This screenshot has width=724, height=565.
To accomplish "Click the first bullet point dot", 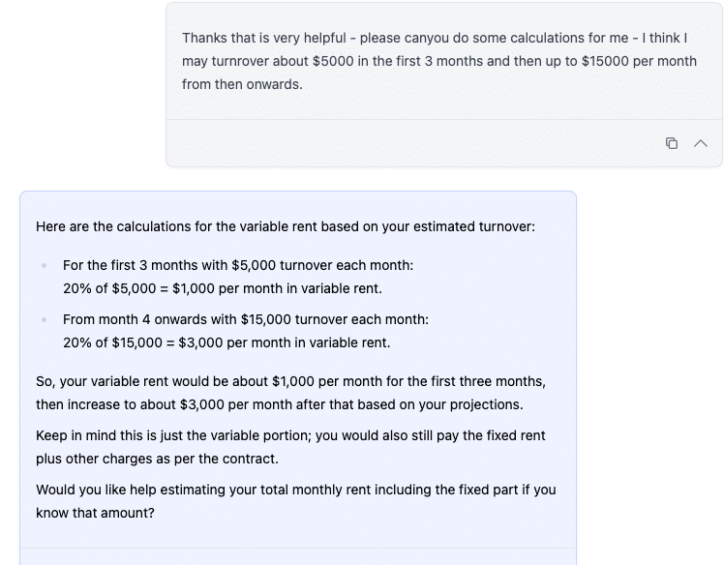I will click(44, 265).
